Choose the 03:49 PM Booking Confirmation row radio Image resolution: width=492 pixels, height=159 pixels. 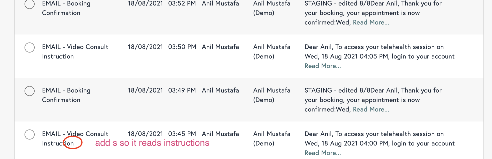tap(30, 91)
